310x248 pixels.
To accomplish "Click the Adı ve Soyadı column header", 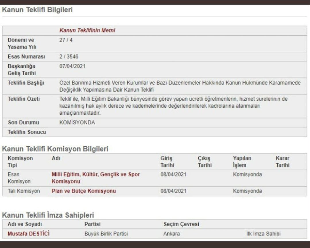I will 25,224.
